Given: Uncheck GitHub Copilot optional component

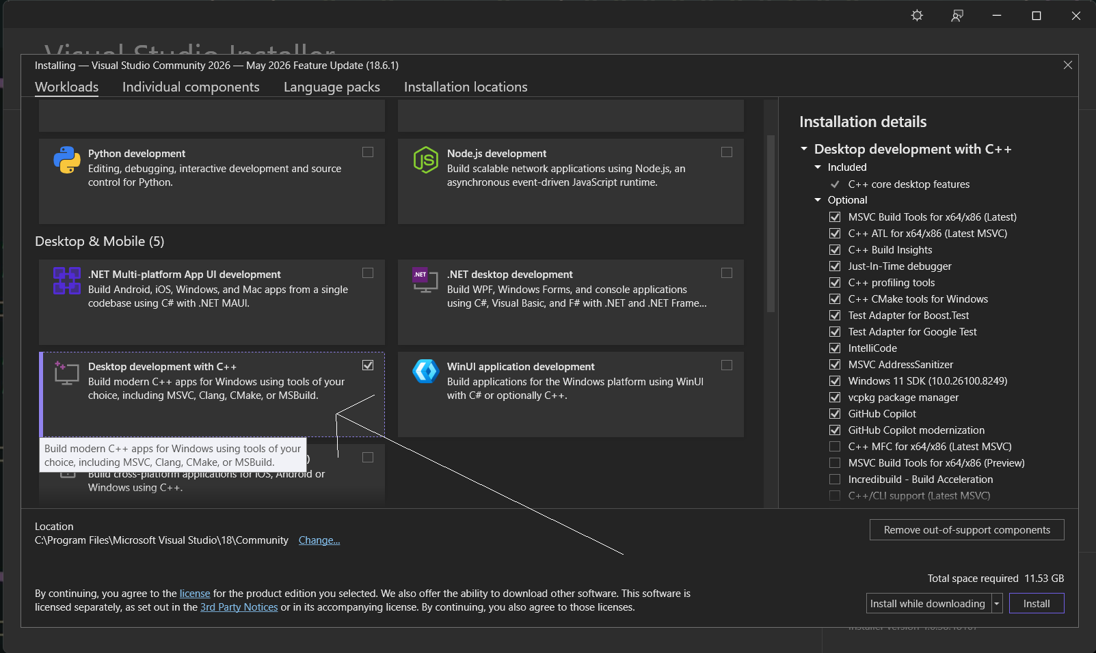Looking at the screenshot, I should [x=835, y=414].
